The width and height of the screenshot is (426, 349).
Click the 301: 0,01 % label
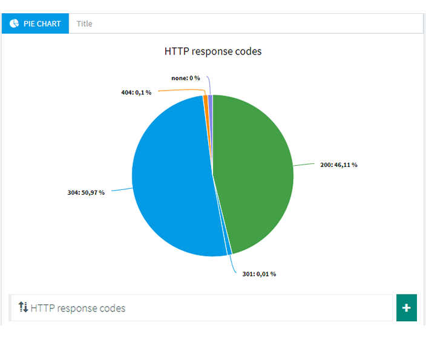pyautogui.click(x=259, y=274)
